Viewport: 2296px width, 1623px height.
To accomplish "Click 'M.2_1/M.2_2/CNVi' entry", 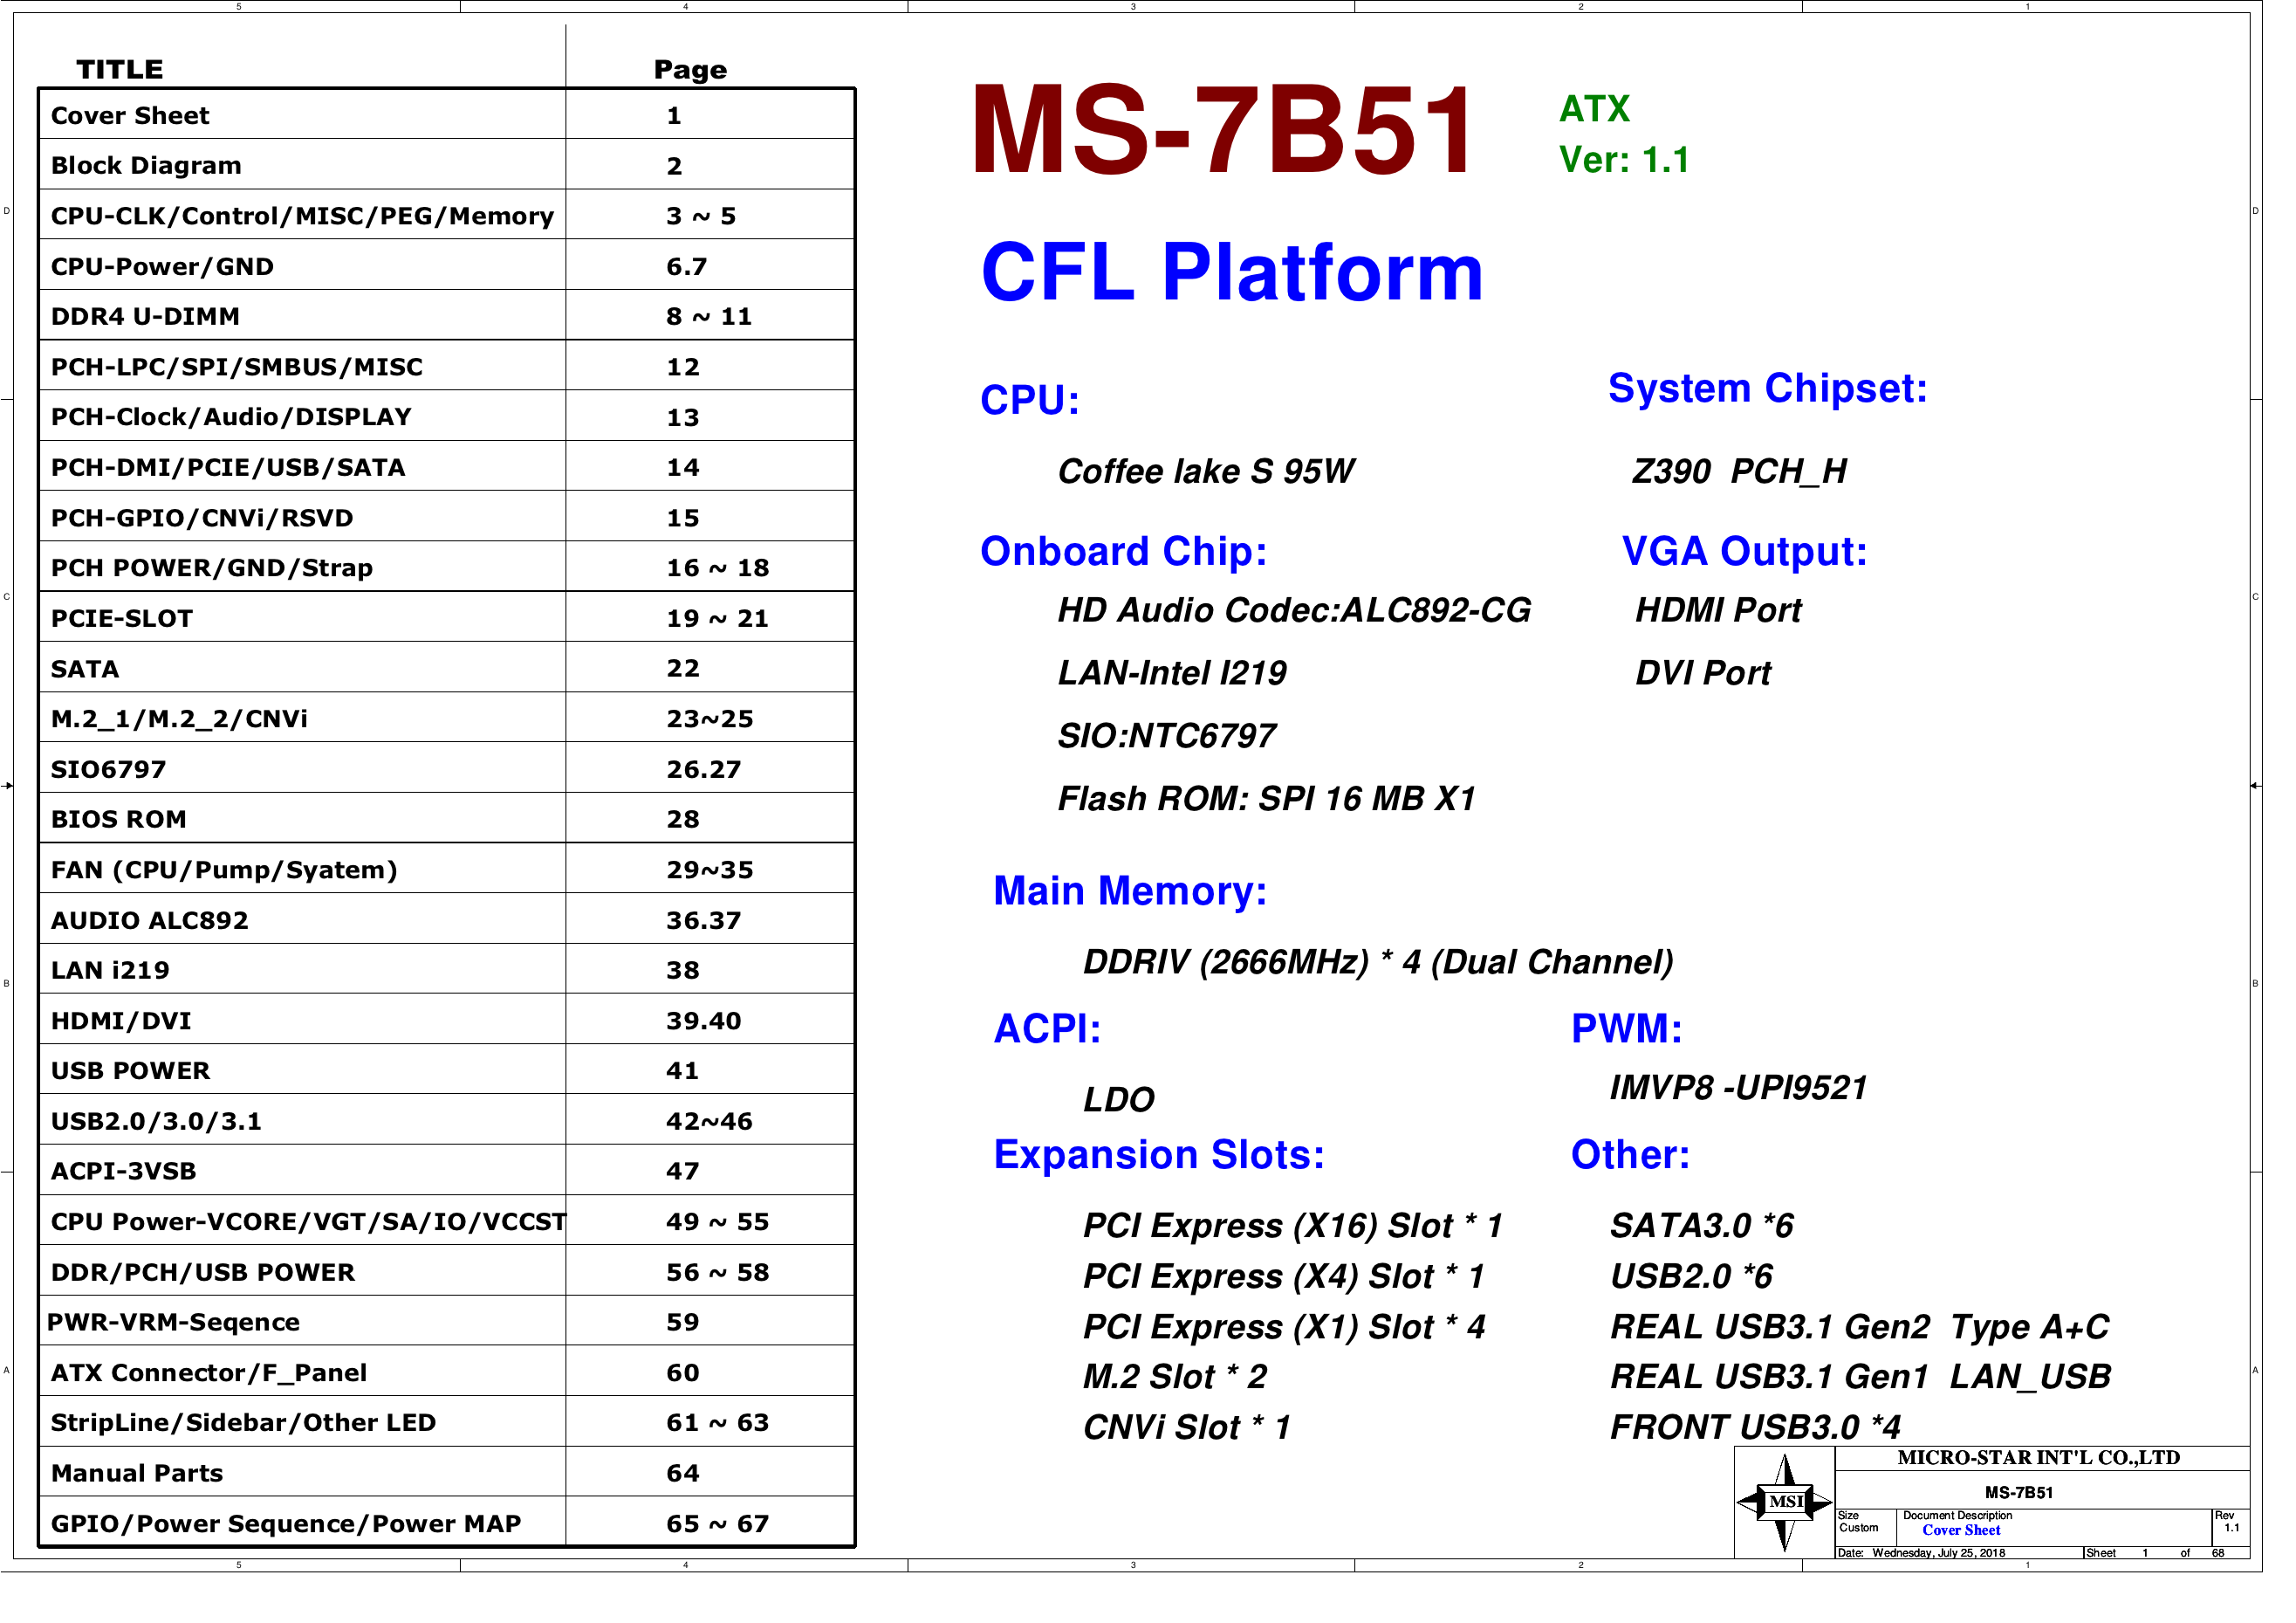I will coord(179,719).
